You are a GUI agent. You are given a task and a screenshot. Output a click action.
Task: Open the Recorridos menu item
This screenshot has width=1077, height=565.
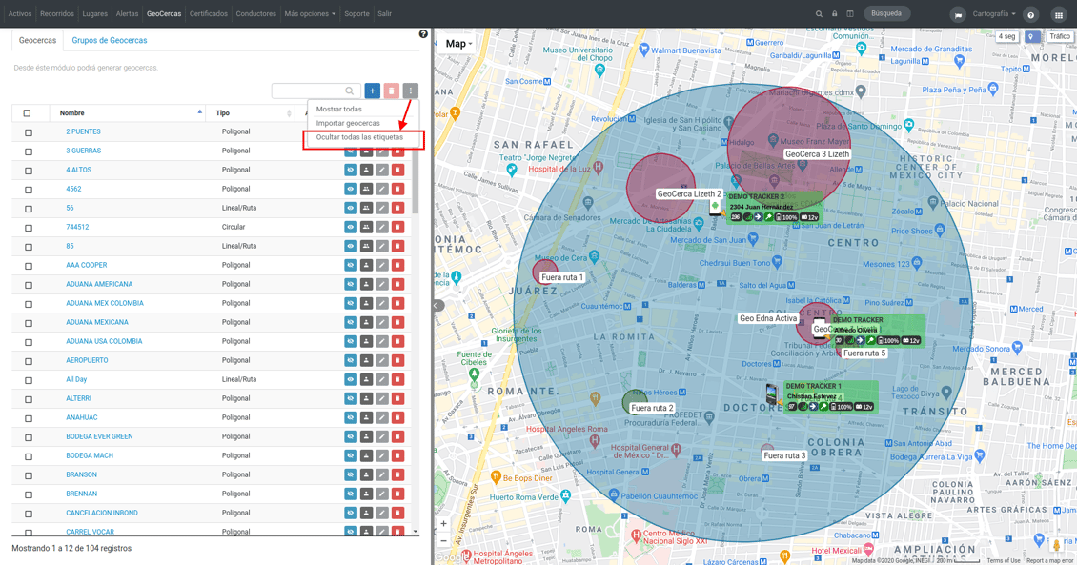click(57, 13)
